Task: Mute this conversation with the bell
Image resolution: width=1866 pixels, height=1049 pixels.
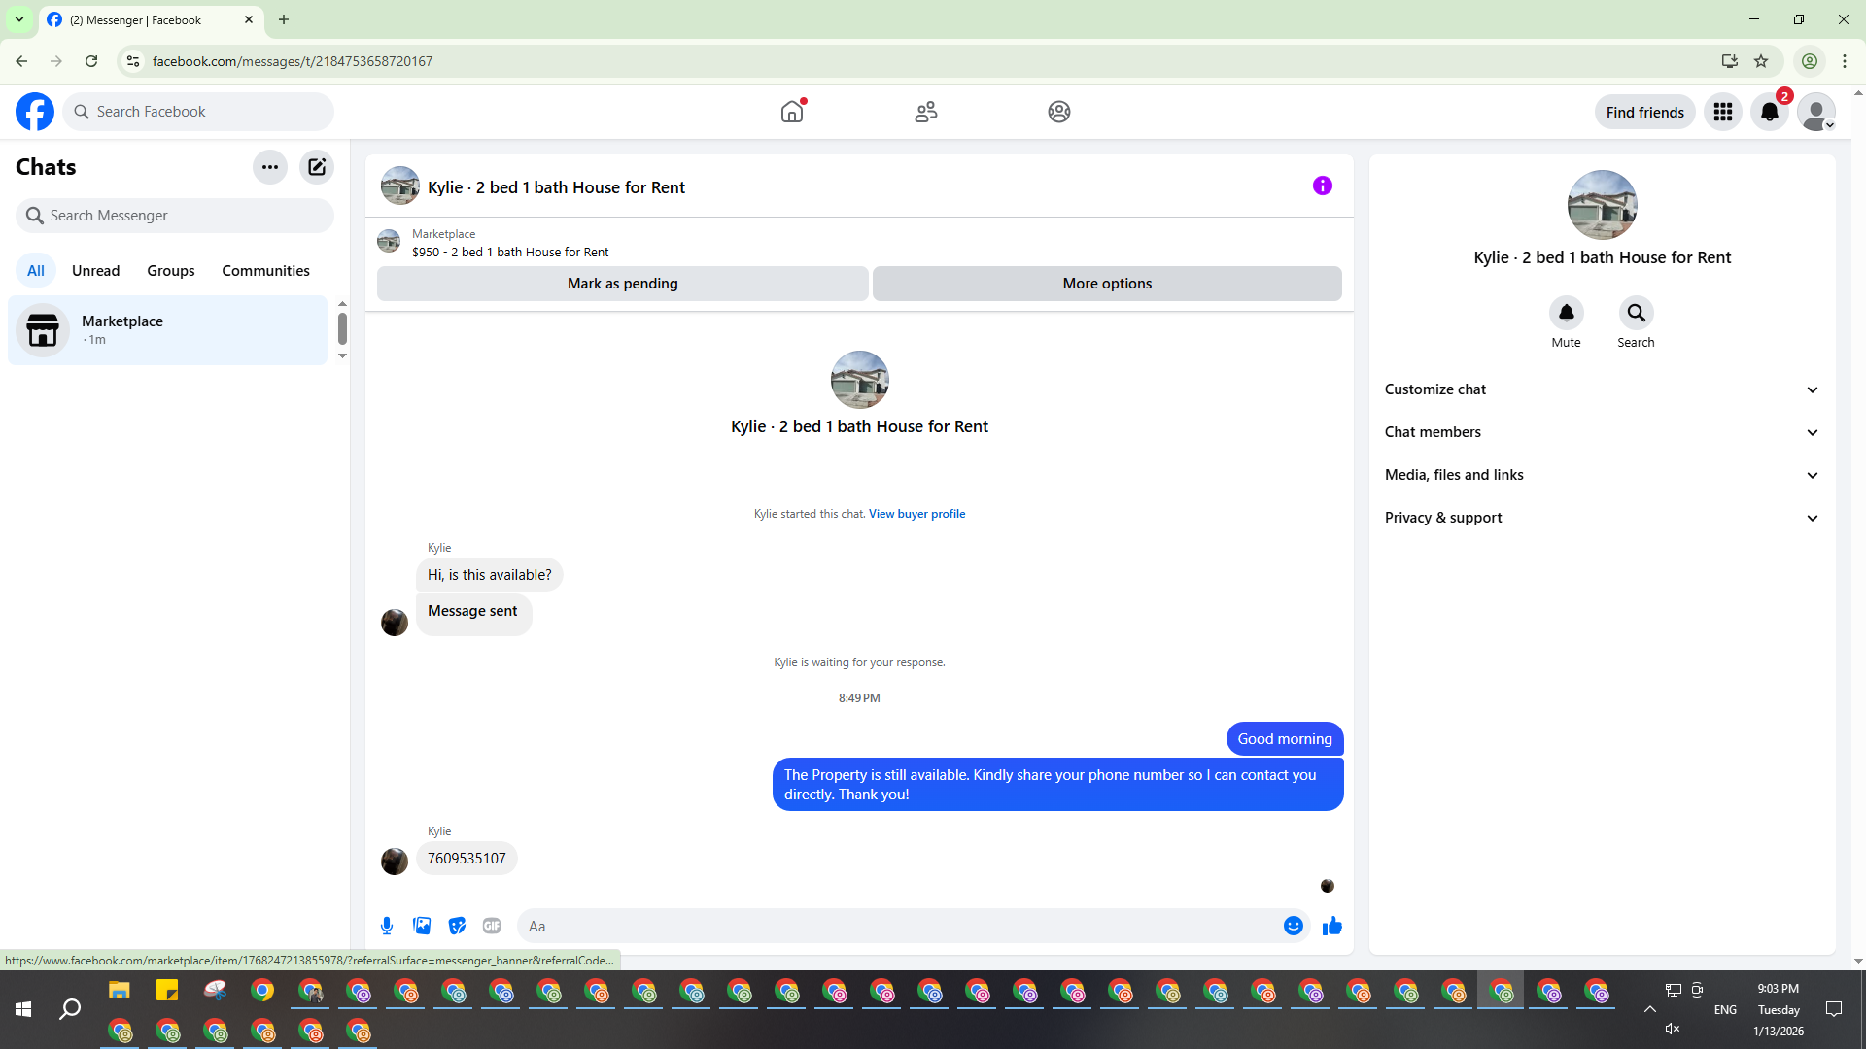Action: coord(1566,313)
